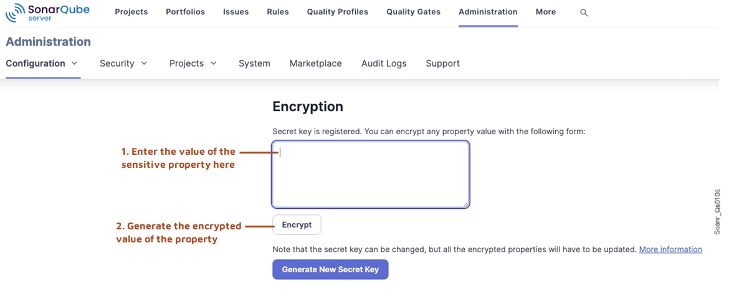Navigate to Rules
The width and height of the screenshot is (734, 289).
pos(277,12)
